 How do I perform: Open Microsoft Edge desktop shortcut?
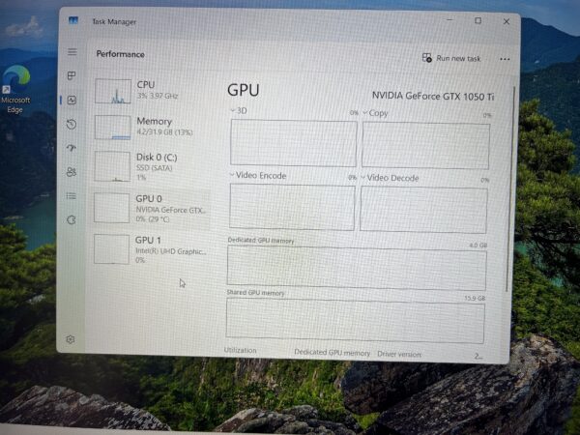(15, 89)
